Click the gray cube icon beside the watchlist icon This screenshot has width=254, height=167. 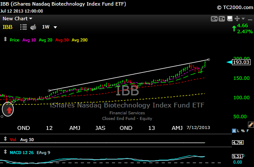click(x=33, y=27)
